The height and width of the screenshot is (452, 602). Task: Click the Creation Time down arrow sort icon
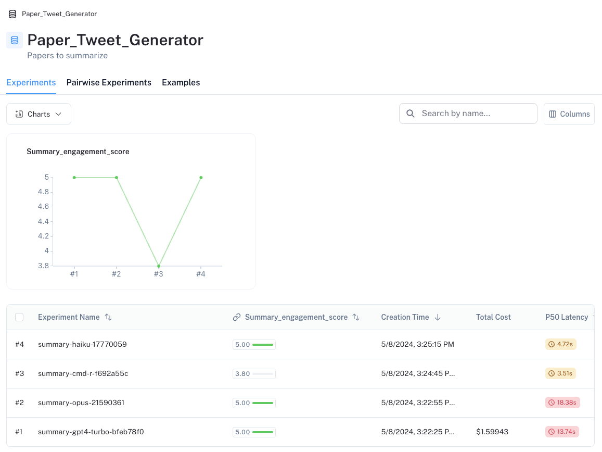438,317
